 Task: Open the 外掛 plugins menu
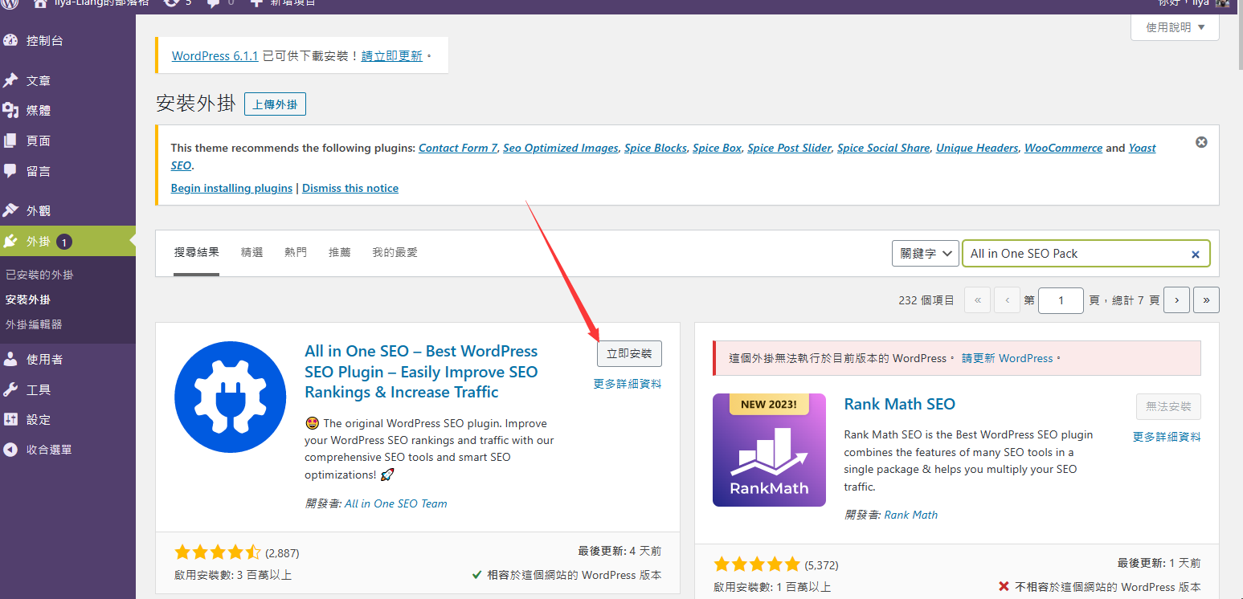tap(67, 241)
